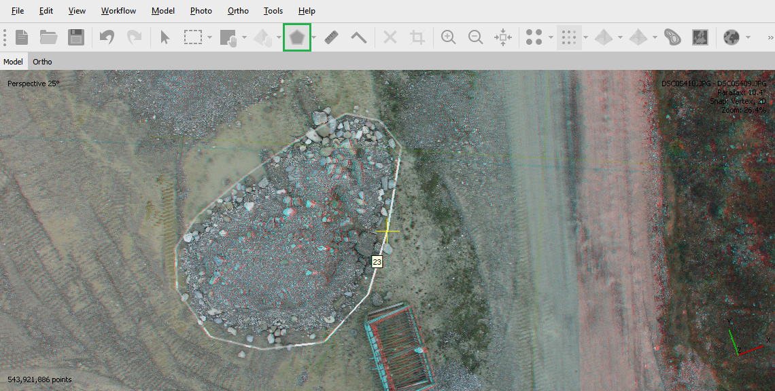Open Draw Polygon tool dropdown arrow
The image size is (775, 391).
[314, 37]
